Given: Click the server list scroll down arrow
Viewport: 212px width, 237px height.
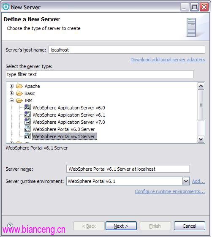Looking at the screenshot, I should pyautogui.click(x=201, y=139).
